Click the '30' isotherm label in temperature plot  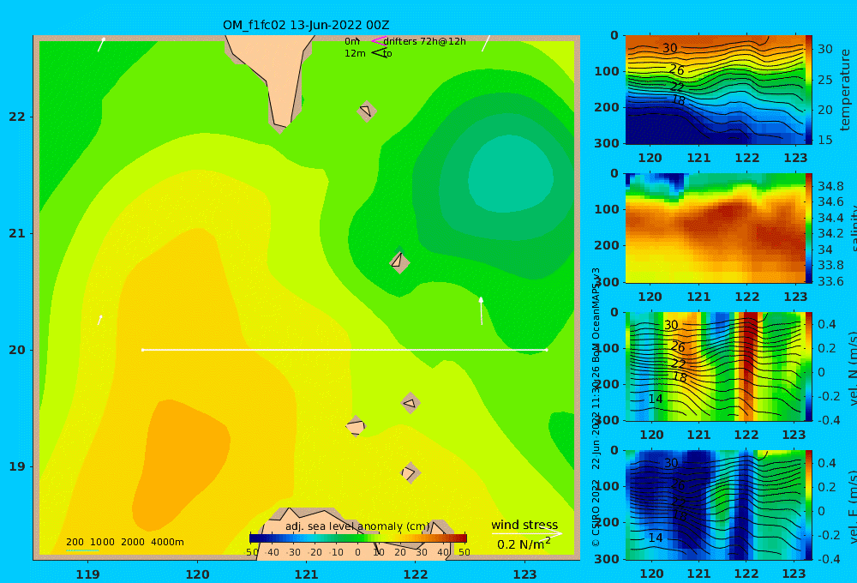(670, 48)
